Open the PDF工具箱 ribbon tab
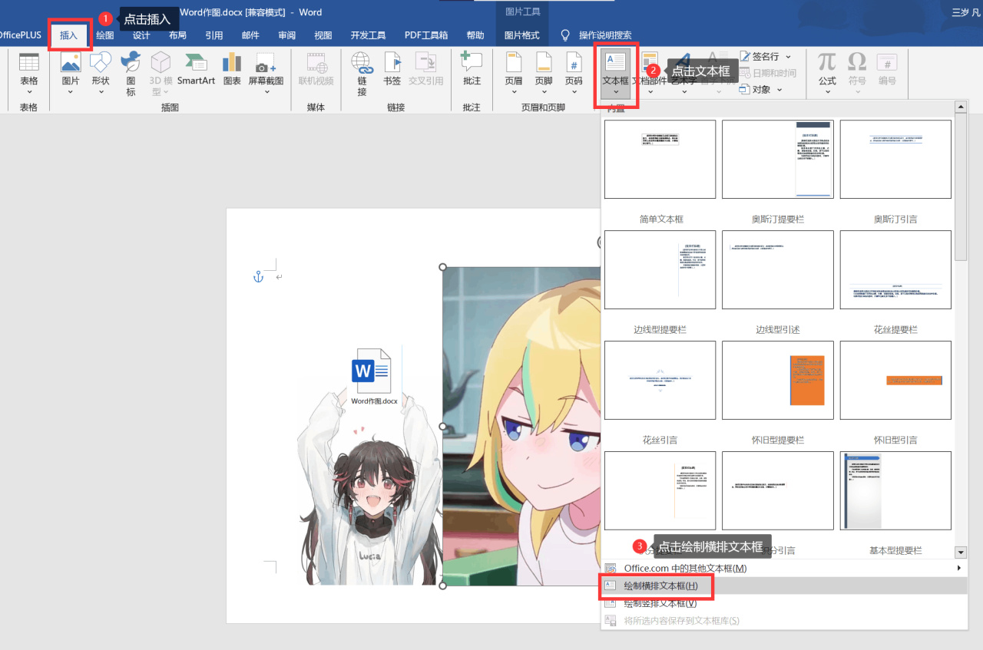The height and width of the screenshot is (650, 983). pos(426,35)
